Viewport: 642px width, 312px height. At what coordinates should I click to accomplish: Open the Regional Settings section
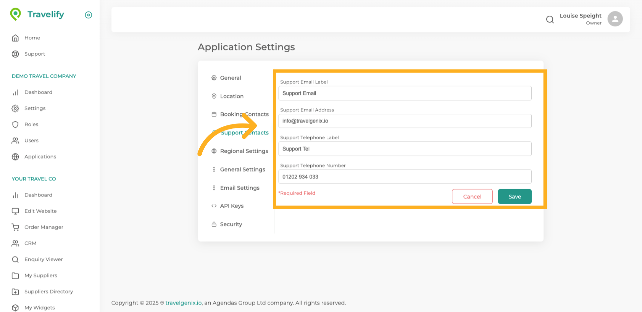[244, 151]
